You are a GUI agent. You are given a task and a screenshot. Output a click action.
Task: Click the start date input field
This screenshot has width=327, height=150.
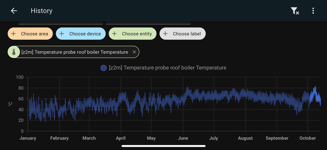[61, 22]
